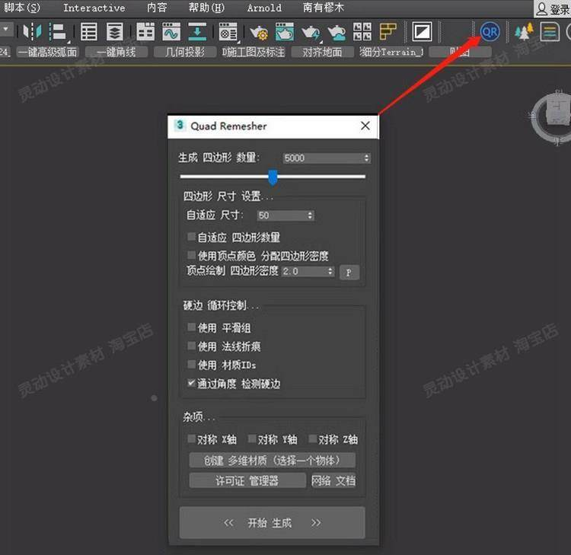This screenshot has width=571, height=555.
Task: Click the 硬边 循环控制 group label
Action: [221, 305]
